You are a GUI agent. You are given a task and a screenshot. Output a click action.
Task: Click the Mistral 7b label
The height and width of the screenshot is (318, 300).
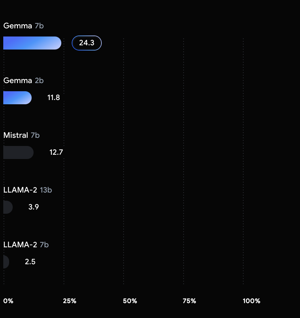coord(22,135)
